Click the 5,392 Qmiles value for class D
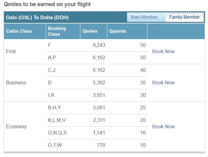The image size is (208, 157). point(99,82)
